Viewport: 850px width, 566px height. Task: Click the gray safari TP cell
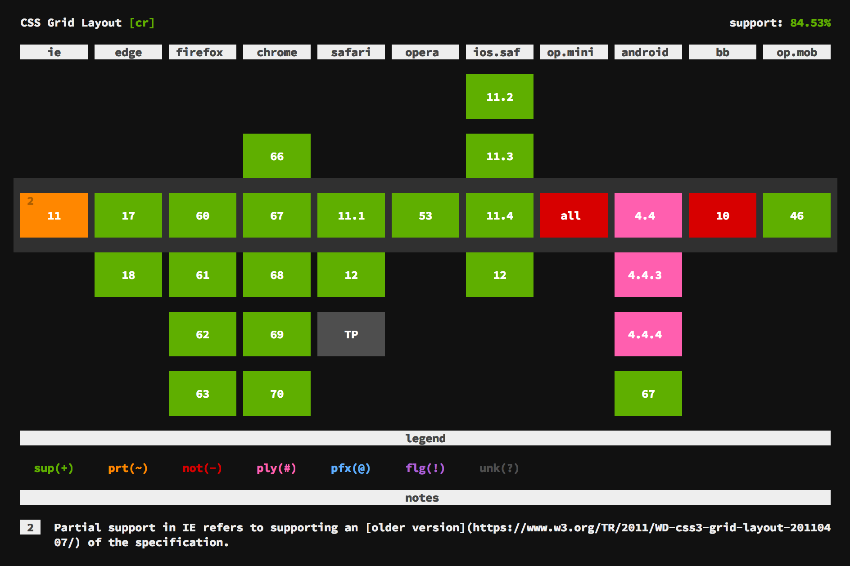pos(351,334)
